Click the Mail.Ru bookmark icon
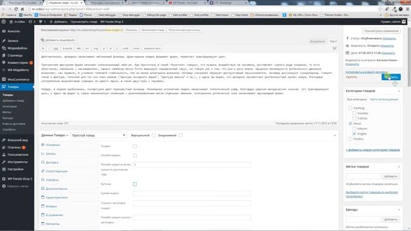The height and width of the screenshot is (231, 411). point(21,15)
